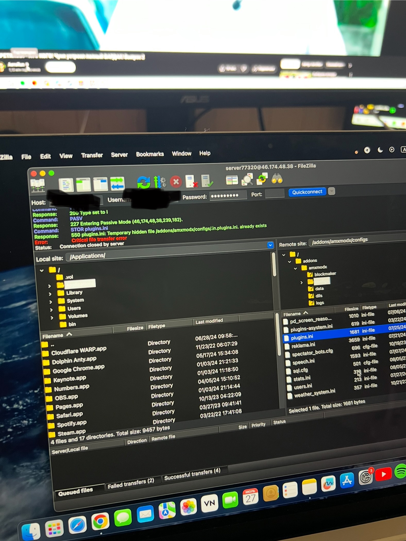Open the Bookmarks menu
Viewport: 406px width, 541px height.
tap(150, 154)
